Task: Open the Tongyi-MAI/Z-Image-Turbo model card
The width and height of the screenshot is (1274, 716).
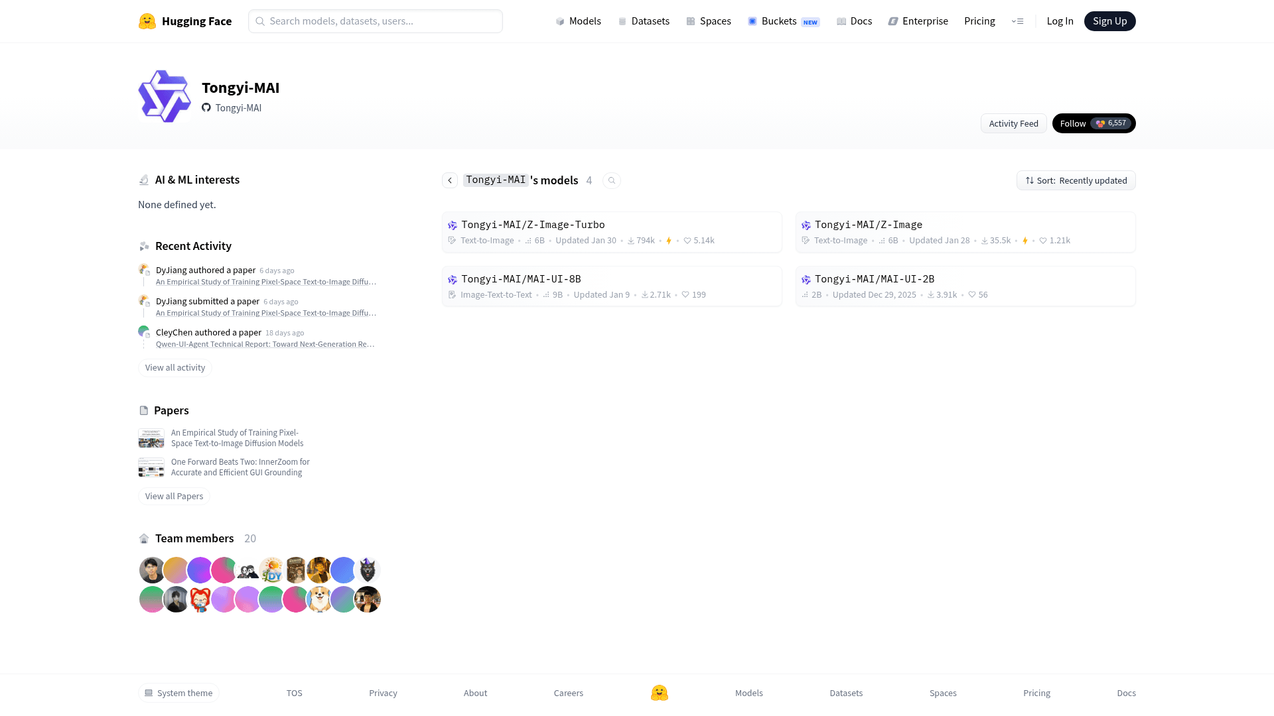Action: coord(612,232)
